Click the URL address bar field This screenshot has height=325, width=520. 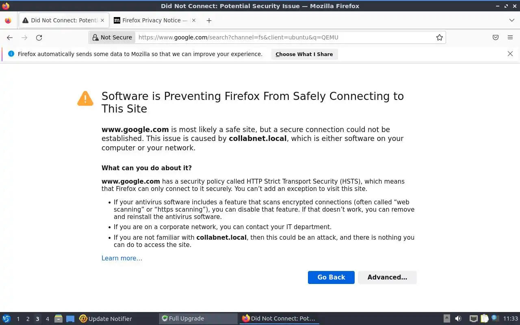point(284,37)
